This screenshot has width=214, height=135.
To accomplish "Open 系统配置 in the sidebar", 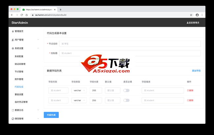I will 19,56.
